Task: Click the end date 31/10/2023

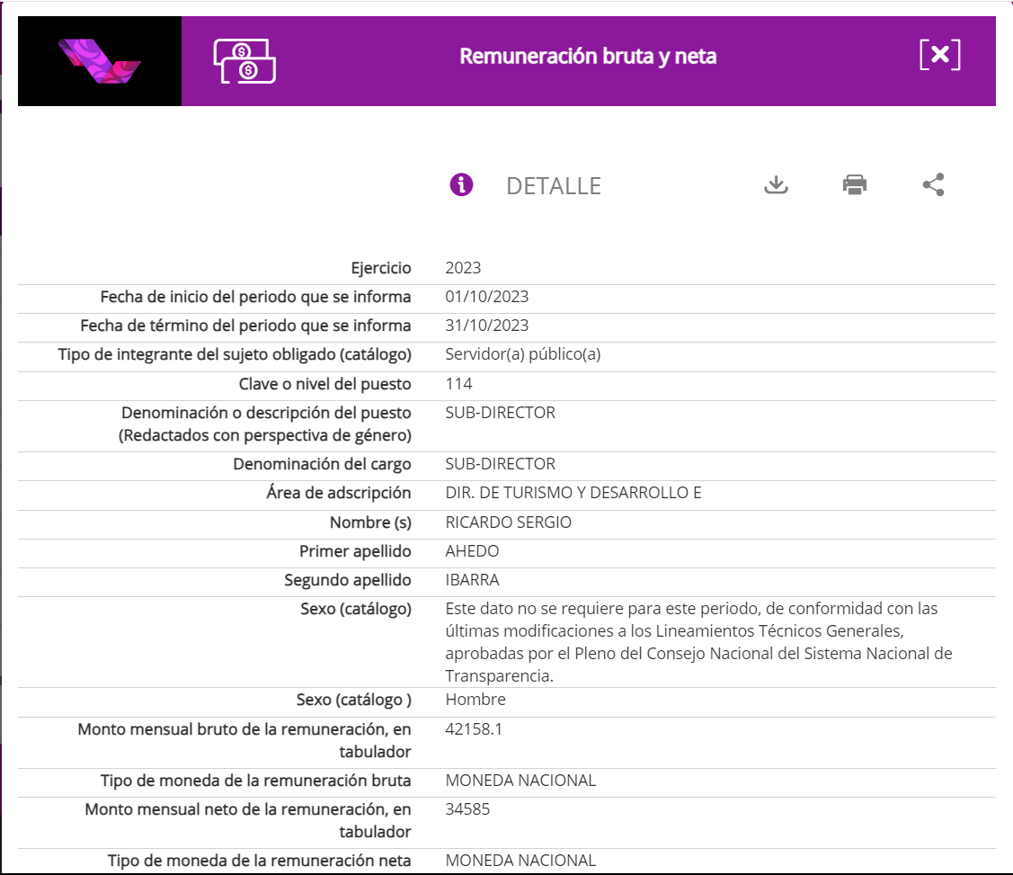Action: tap(486, 326)
